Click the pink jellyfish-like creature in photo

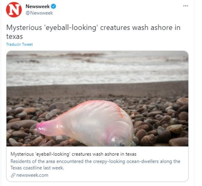coord(86,123)
